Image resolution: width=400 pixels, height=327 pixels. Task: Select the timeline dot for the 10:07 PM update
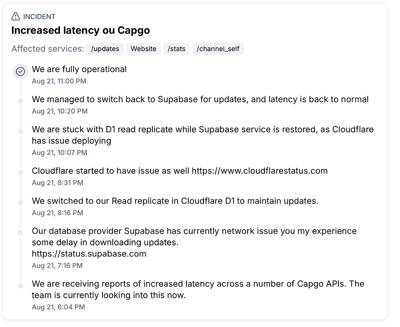(20, 131)
